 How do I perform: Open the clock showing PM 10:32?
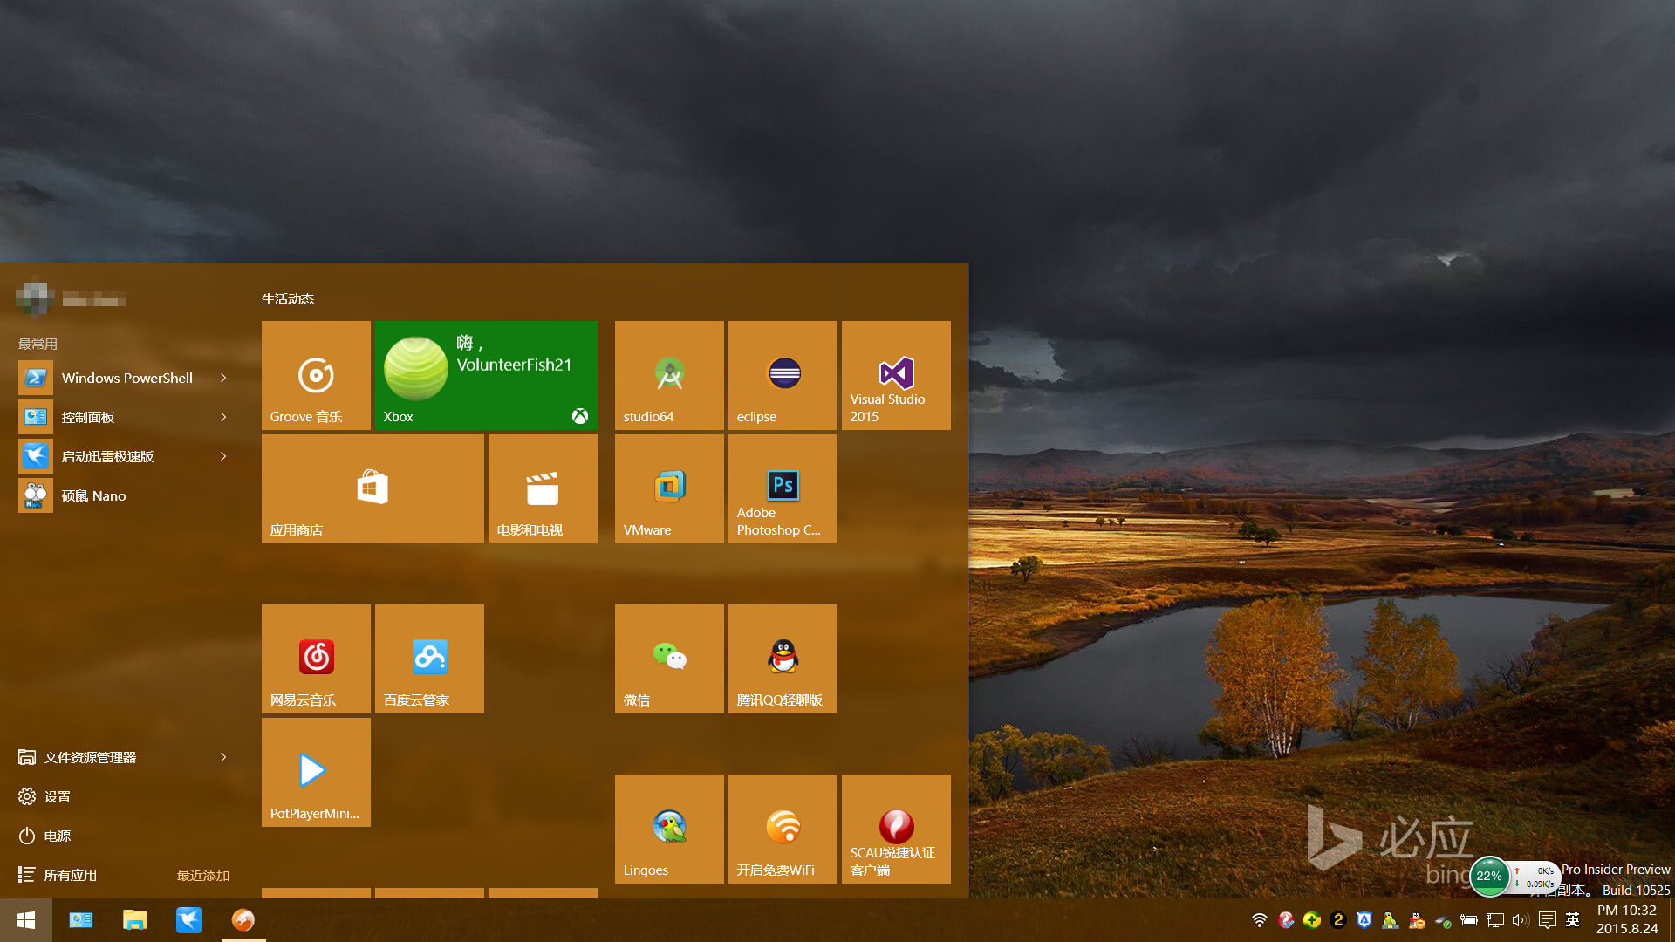tap(1627, 920)
